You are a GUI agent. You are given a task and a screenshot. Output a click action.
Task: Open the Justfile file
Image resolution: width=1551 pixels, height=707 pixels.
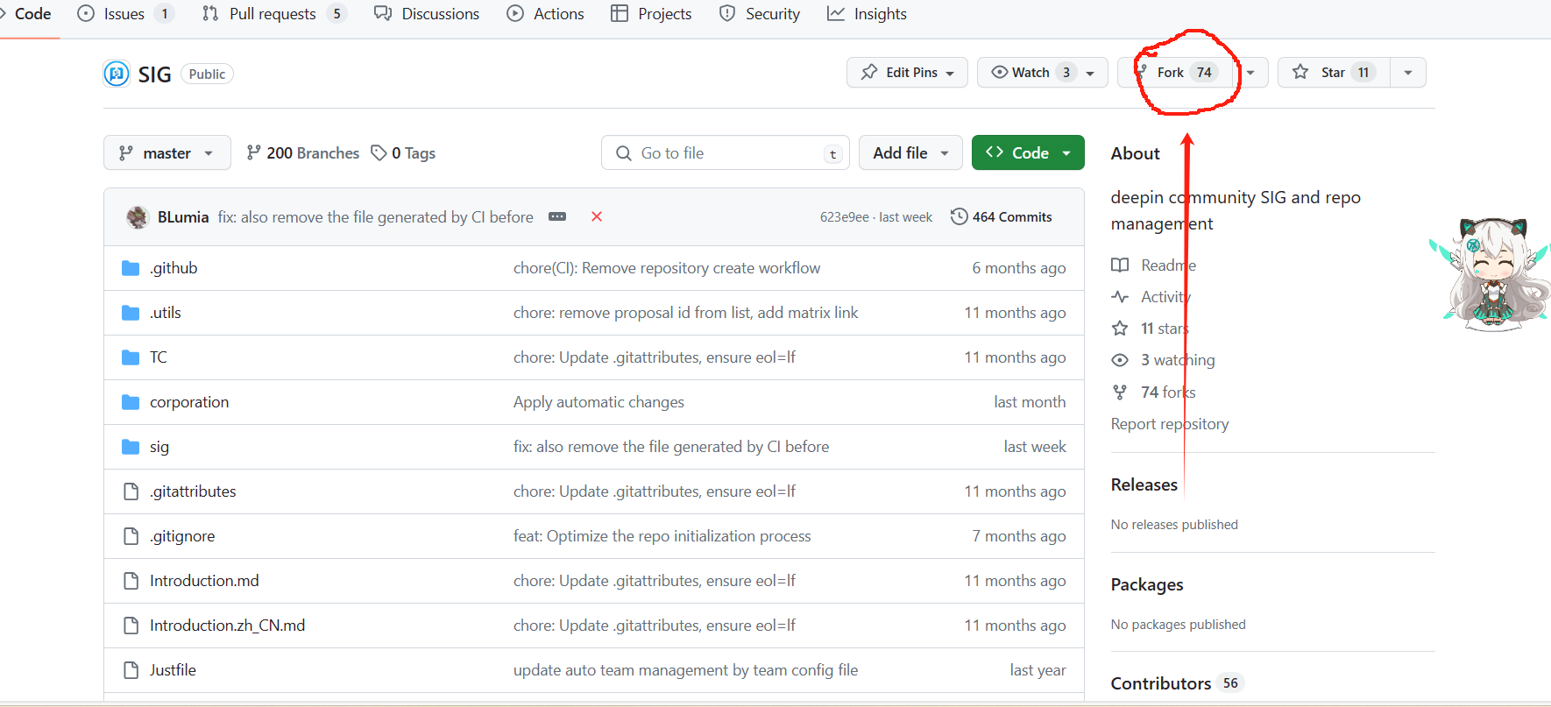click(173, 670)
